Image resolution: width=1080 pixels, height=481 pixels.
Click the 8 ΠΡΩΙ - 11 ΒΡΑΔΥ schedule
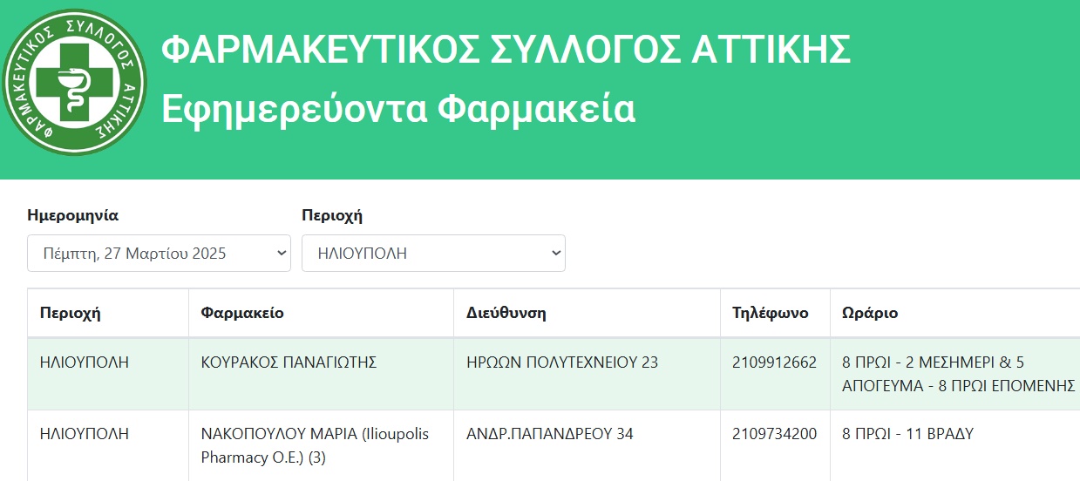point(907,434)
